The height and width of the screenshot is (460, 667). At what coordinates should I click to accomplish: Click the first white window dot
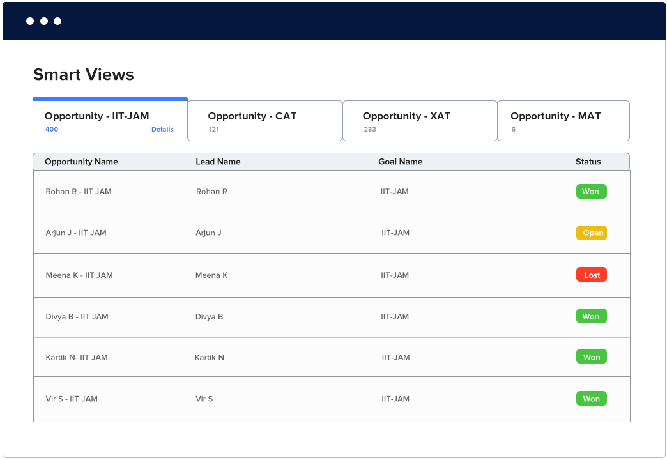pyautogui.click(x=30, y=21)
